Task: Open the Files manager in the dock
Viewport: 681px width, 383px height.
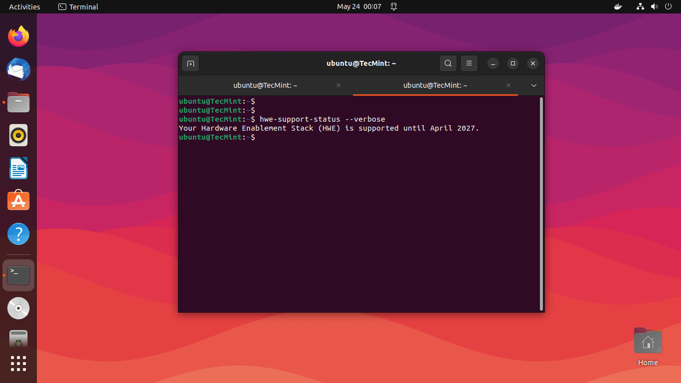Action: (x=18, y=102)
